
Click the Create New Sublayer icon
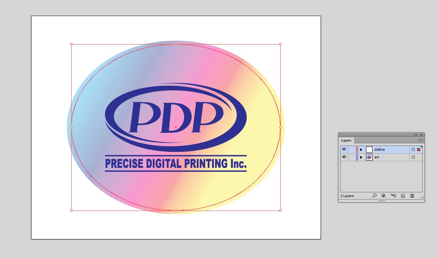point(393,196)
